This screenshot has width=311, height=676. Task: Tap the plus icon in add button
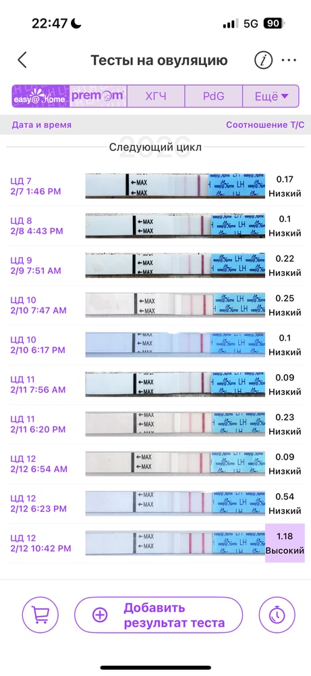[x=100, y=614]
